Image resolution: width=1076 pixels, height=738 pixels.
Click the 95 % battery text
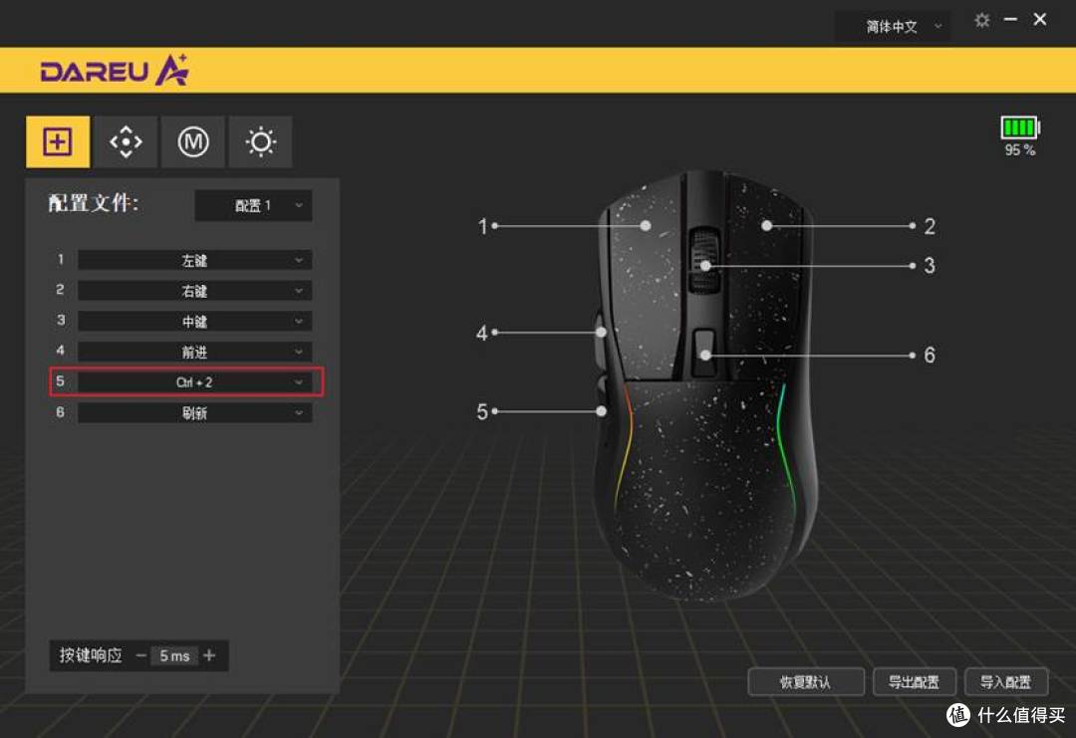pyautogui.click(x=1020, y=150)
